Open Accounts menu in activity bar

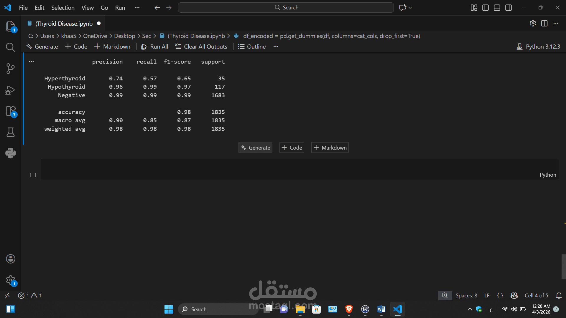[10, 259]
